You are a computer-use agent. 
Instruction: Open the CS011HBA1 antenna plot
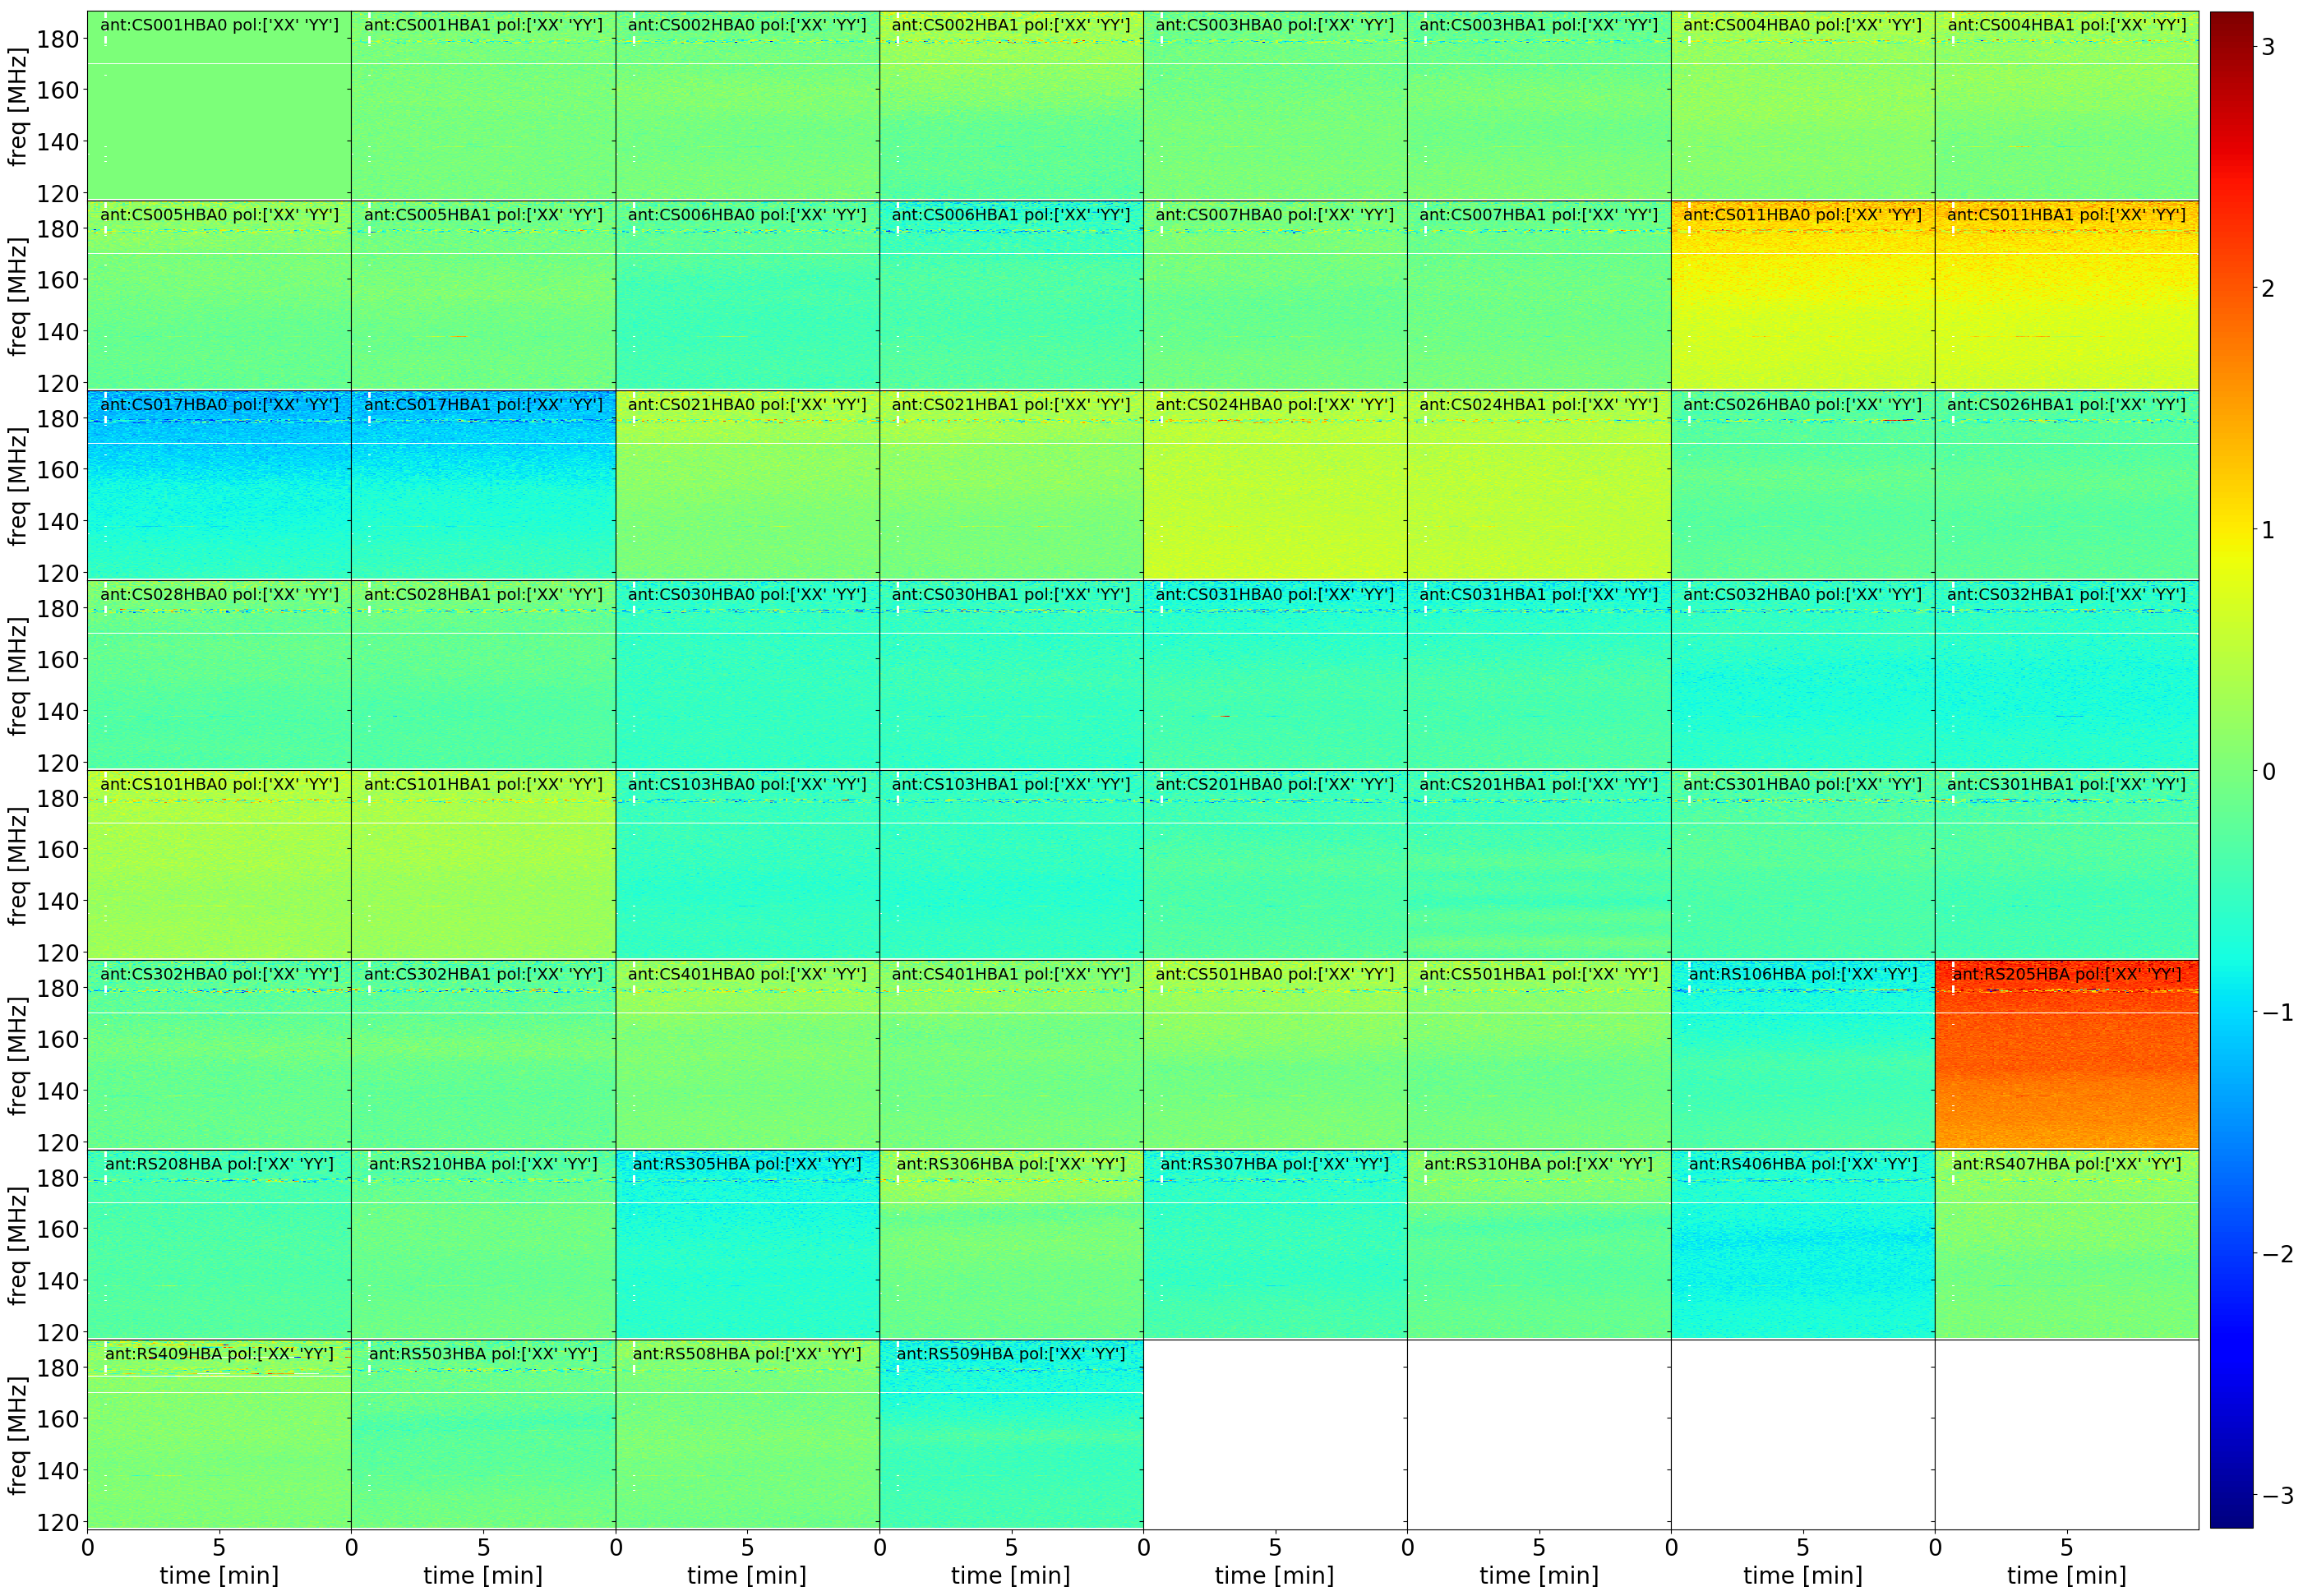coord(2066,295)
